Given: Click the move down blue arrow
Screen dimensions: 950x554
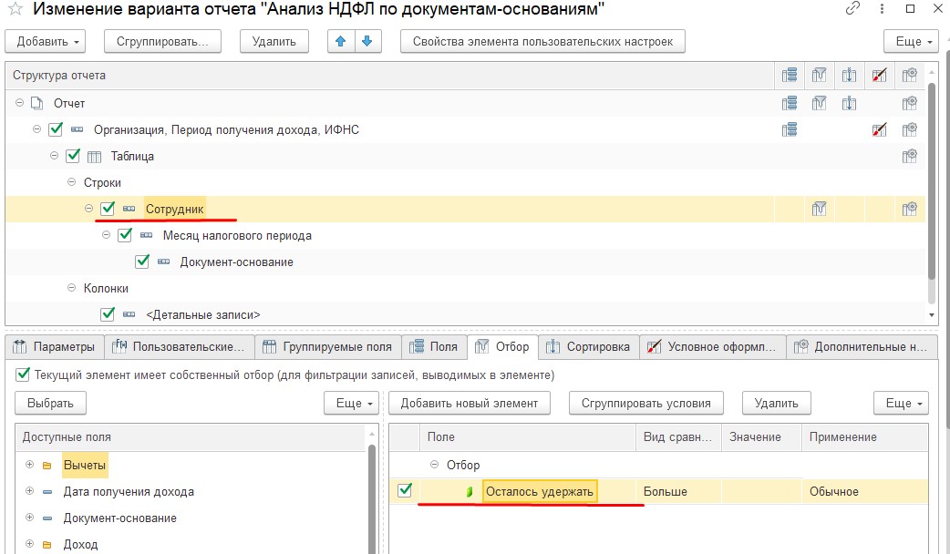Looking at the screenshot, I should (x=367, y=41).
